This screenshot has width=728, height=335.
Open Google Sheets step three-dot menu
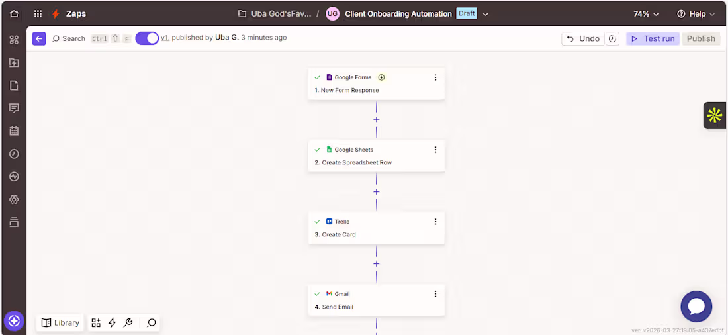point(435,150)
